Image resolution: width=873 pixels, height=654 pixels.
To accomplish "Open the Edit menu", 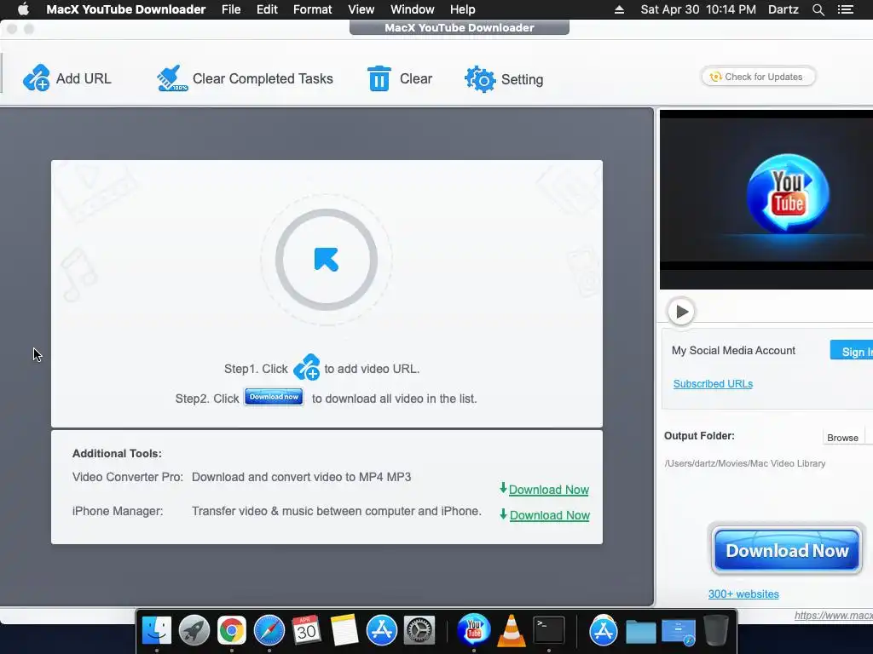I will pos(267,9).
